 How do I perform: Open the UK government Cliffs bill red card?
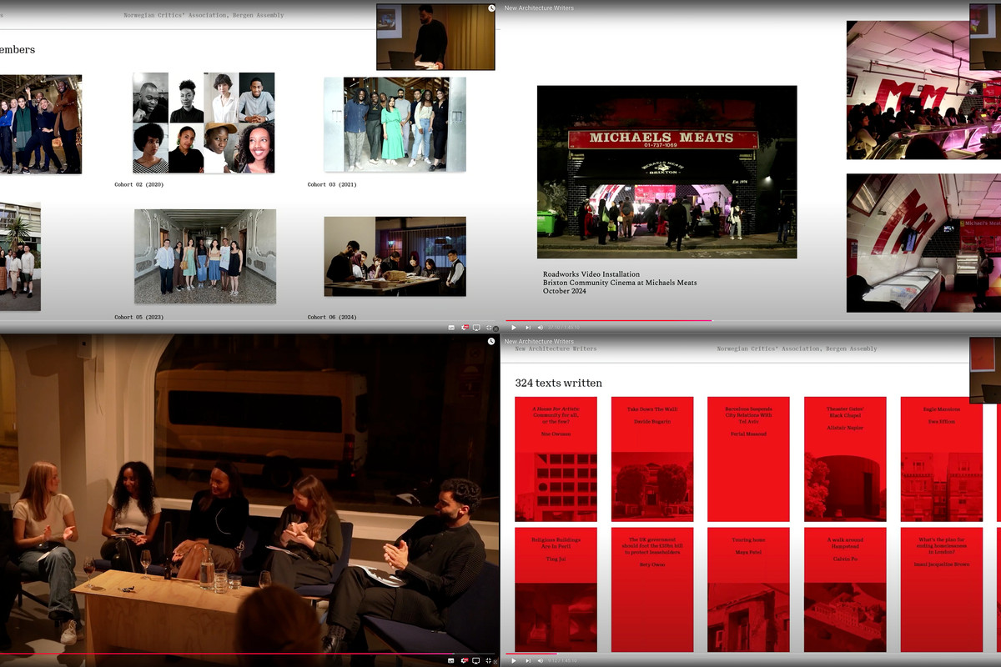(652, 589)
